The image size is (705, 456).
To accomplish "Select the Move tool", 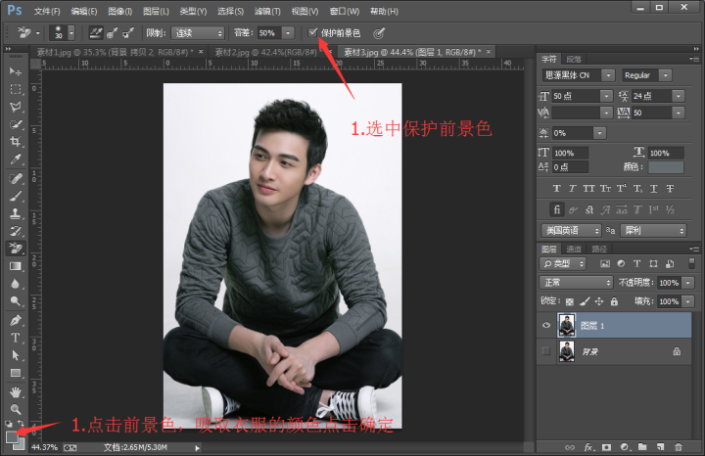I will click(16, 72).
